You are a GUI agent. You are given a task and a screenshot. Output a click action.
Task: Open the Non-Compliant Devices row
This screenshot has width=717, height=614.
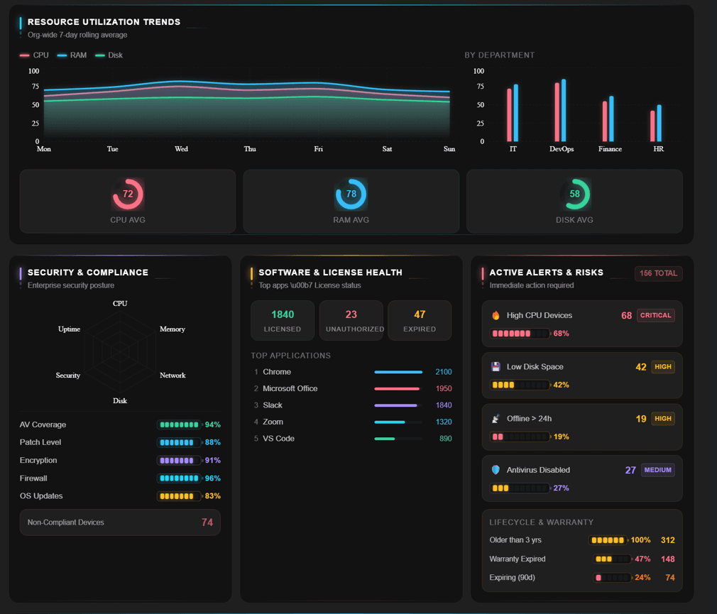pos(120,522)
